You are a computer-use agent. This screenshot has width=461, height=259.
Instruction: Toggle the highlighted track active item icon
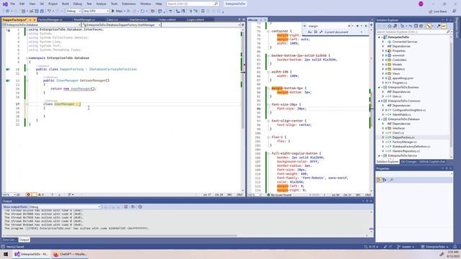click(429, 26)
